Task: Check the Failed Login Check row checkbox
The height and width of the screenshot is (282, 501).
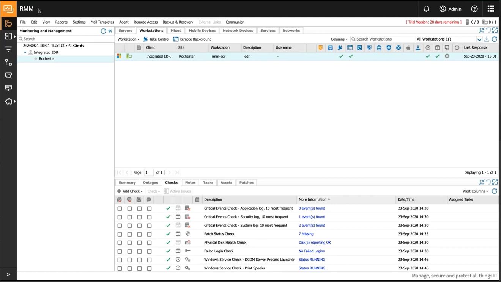Action: tap(120, 251)
